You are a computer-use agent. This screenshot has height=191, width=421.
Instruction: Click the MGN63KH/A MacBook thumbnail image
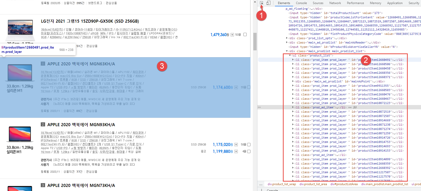(x=20, y=73)
